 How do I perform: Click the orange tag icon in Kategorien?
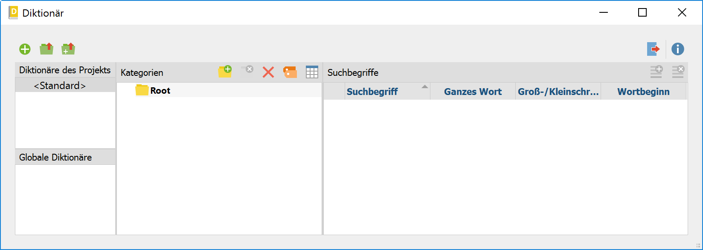pyautogui.click(x=290, y=72)
